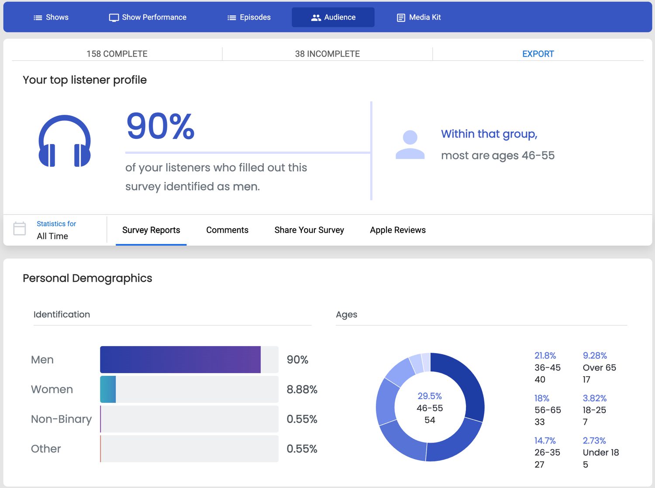Click the Men percentage bar in Identification

coord(180,359)
